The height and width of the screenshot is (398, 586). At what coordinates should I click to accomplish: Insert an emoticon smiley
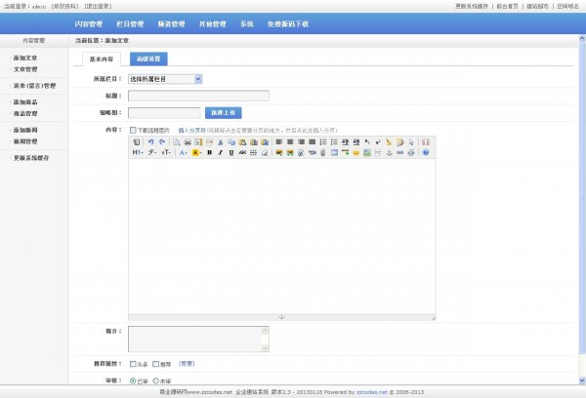(x=356, y=152)
